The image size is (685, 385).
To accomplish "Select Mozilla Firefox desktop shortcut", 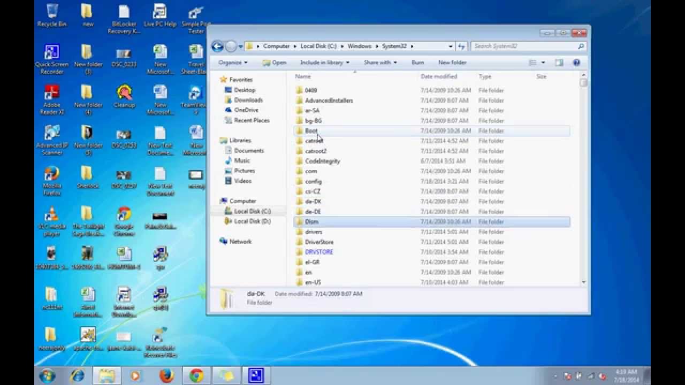I will [52, 181].
